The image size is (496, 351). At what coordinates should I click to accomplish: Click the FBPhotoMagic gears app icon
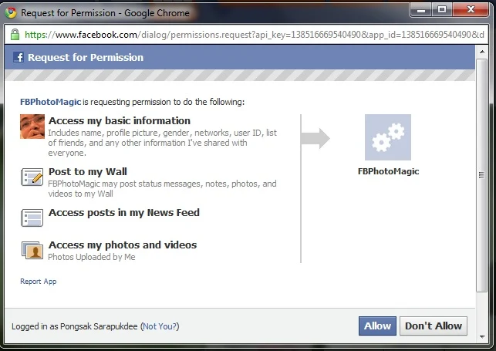pos(388,137)
